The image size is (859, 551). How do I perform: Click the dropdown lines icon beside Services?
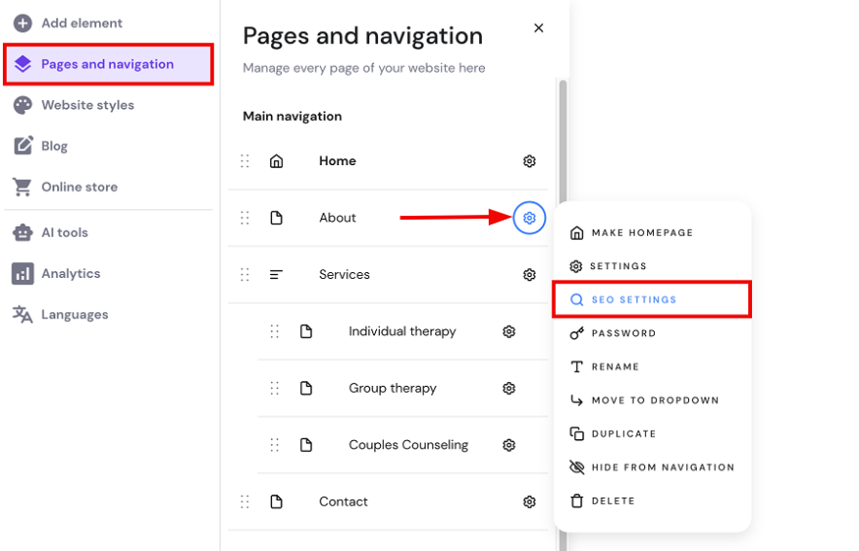coord(277,274)
